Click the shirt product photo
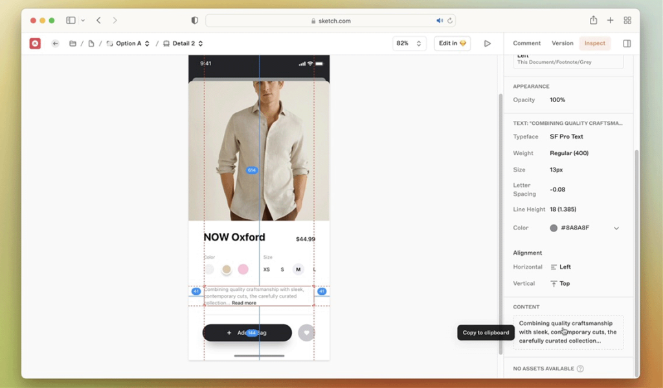The width and height of the screenshot is (663, 388). point(259,151)
